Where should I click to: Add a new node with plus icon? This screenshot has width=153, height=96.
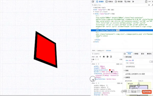(149, 5)
